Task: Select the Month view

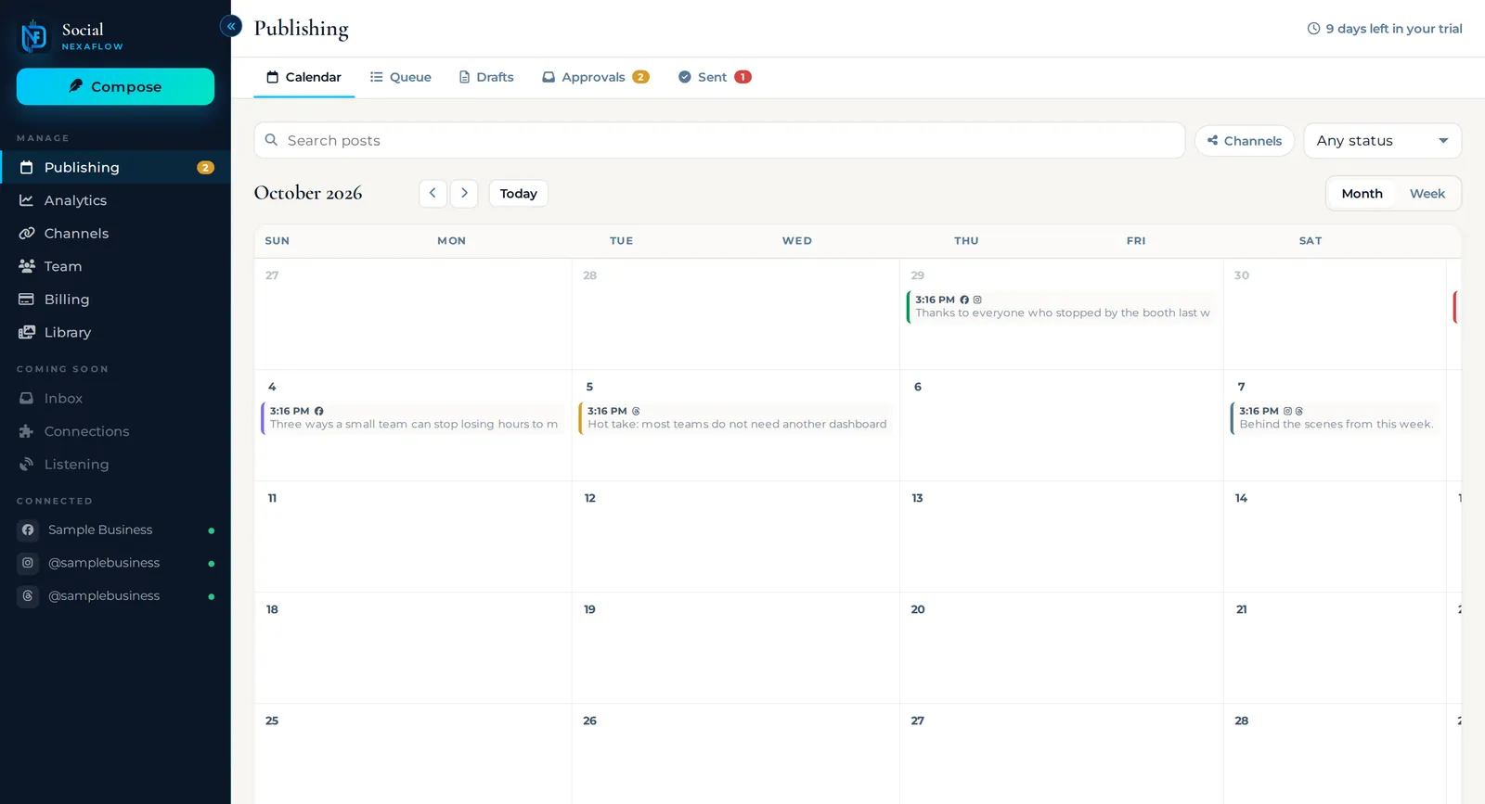Action: point(1362,193)
